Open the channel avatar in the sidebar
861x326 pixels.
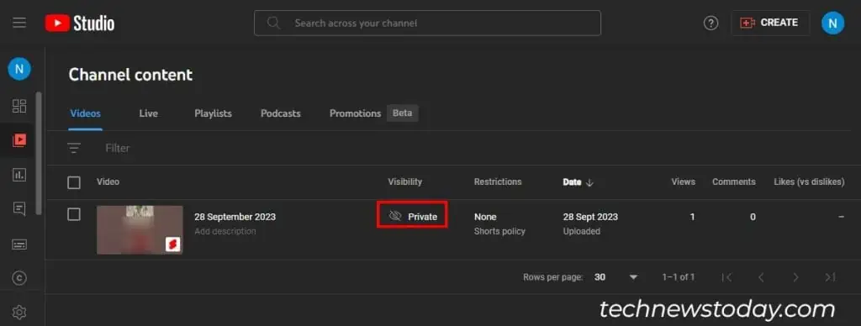click(x=19, y=69)
